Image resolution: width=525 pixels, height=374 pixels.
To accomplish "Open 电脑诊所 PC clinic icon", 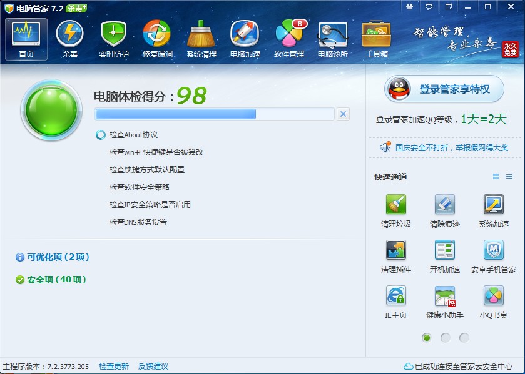I will point(333,39).
